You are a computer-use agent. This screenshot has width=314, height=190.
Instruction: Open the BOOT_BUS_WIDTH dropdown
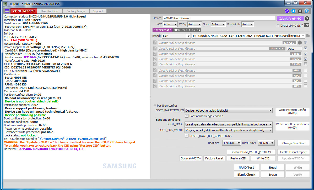[229, 130]
